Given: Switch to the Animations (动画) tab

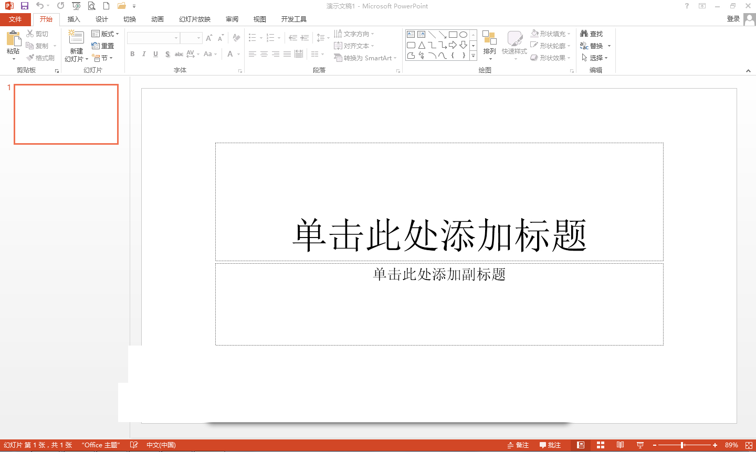Looking at the screenshot, I should click(x=157, y=19).
